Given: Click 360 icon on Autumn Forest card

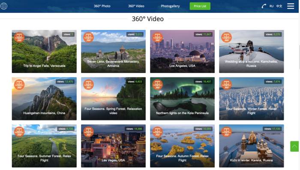Looking at the screenshot, I should pos(157,132).
